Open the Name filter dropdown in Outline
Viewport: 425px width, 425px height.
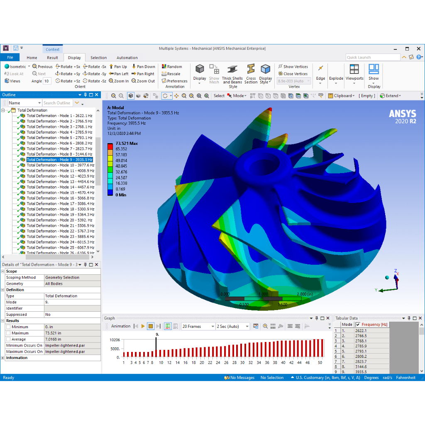click(39, 103)
